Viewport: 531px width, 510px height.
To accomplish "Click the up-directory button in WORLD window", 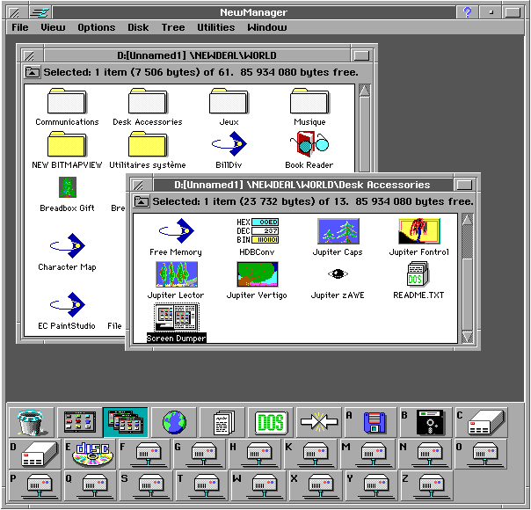I will point(33,72).
